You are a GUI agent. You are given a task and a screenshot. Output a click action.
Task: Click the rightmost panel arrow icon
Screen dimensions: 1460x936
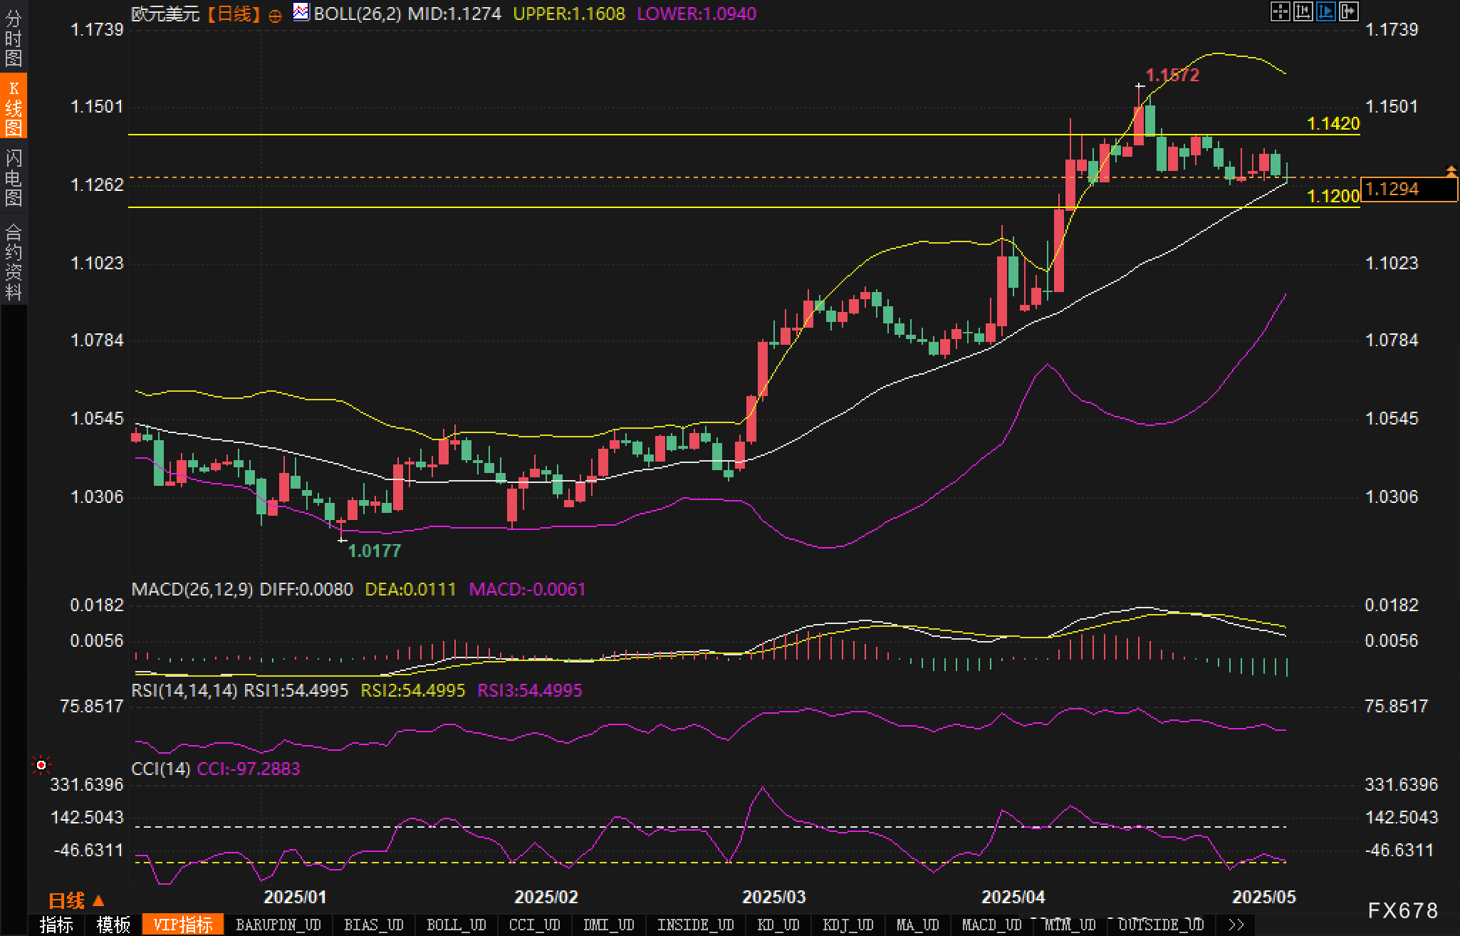(x=1348, y=11)
